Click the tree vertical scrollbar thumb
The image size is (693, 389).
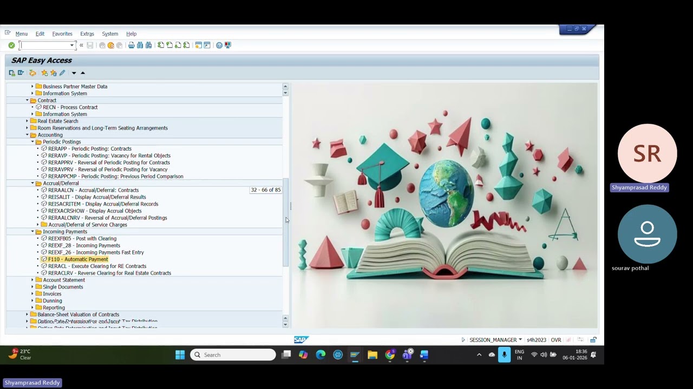(x=286, y=222)
